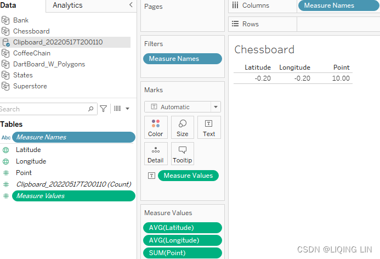The image size is (380, 259).
Task: Switch to the Analytics tab
Action: tap(67, 5)
